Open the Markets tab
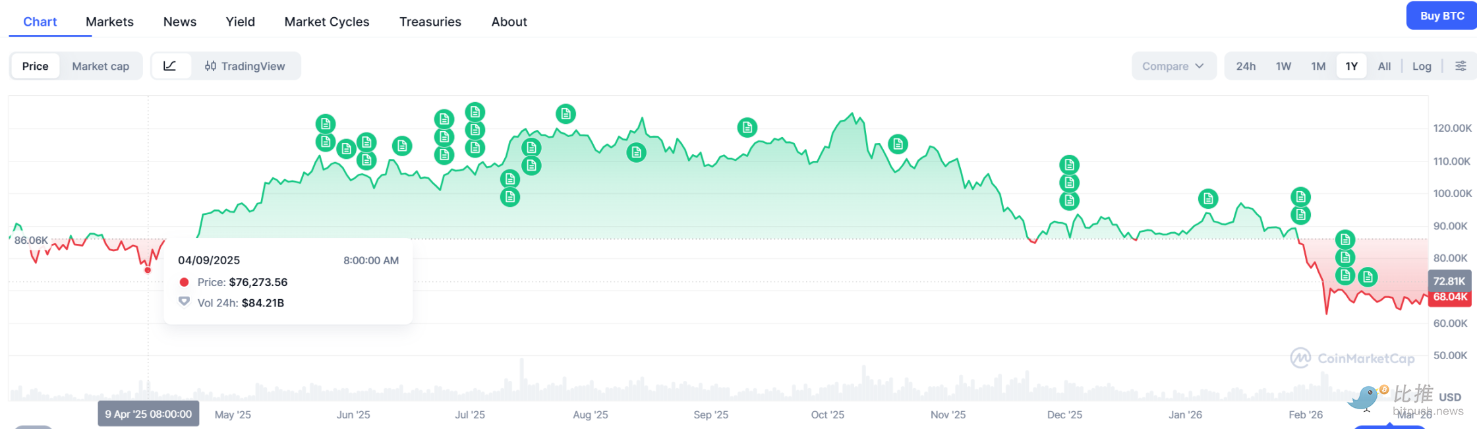This screenshot has height=429, width=1477. tap(109, 22)
